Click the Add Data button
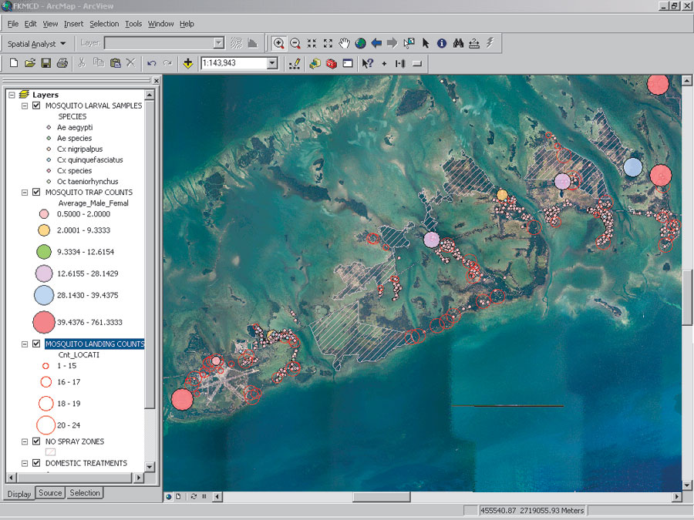 [x=188, y=63]
